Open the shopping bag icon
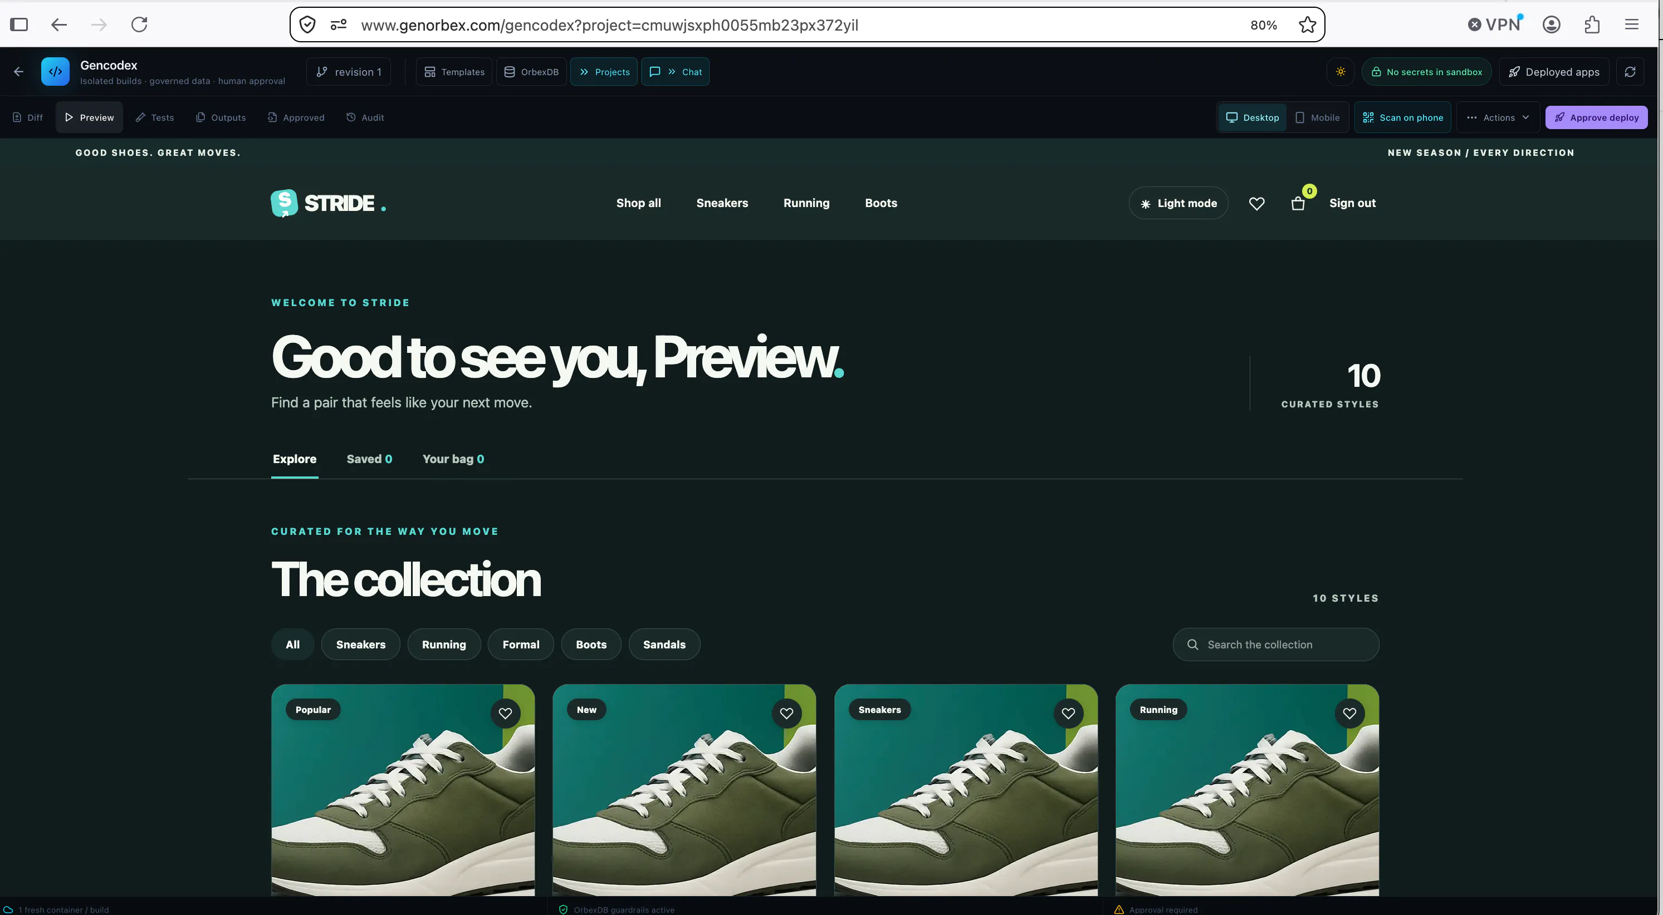The image size is (1663, 915). point(1298,204)
